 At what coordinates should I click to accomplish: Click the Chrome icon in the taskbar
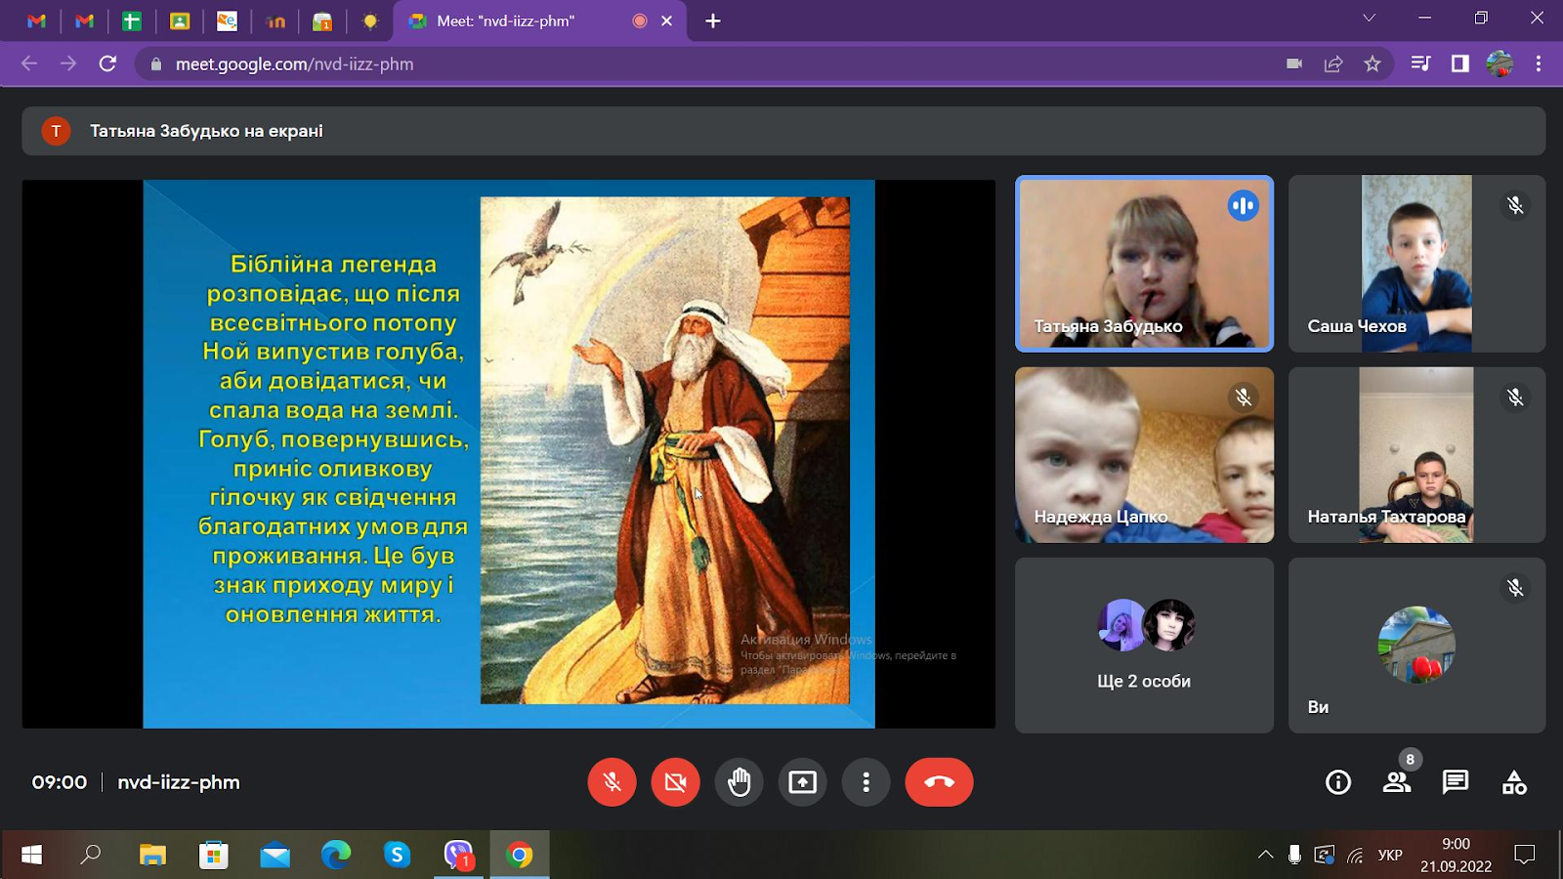519,855
